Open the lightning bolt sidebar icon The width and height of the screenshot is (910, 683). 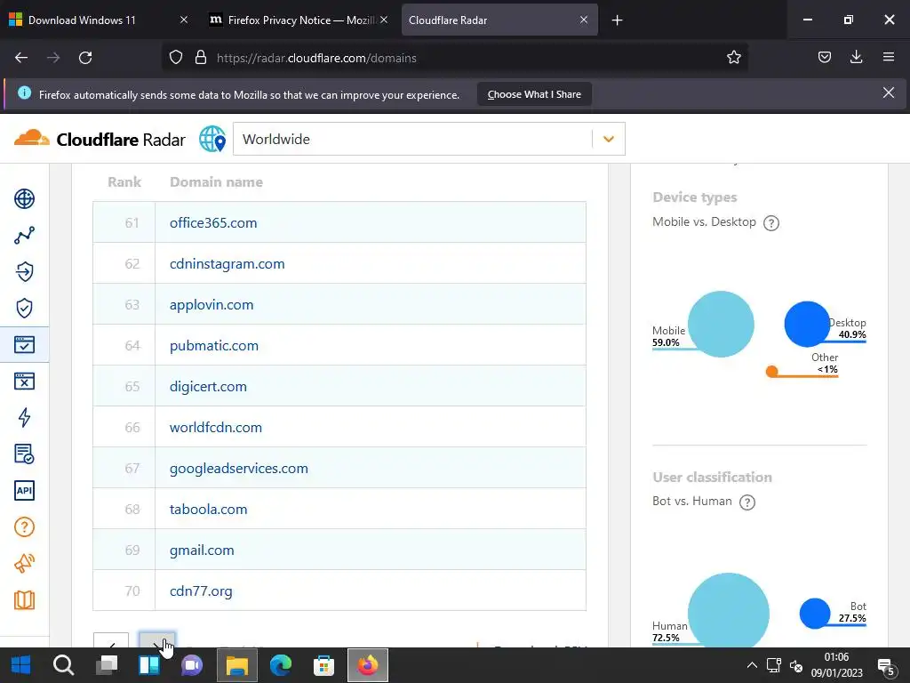tap(24, 417)
